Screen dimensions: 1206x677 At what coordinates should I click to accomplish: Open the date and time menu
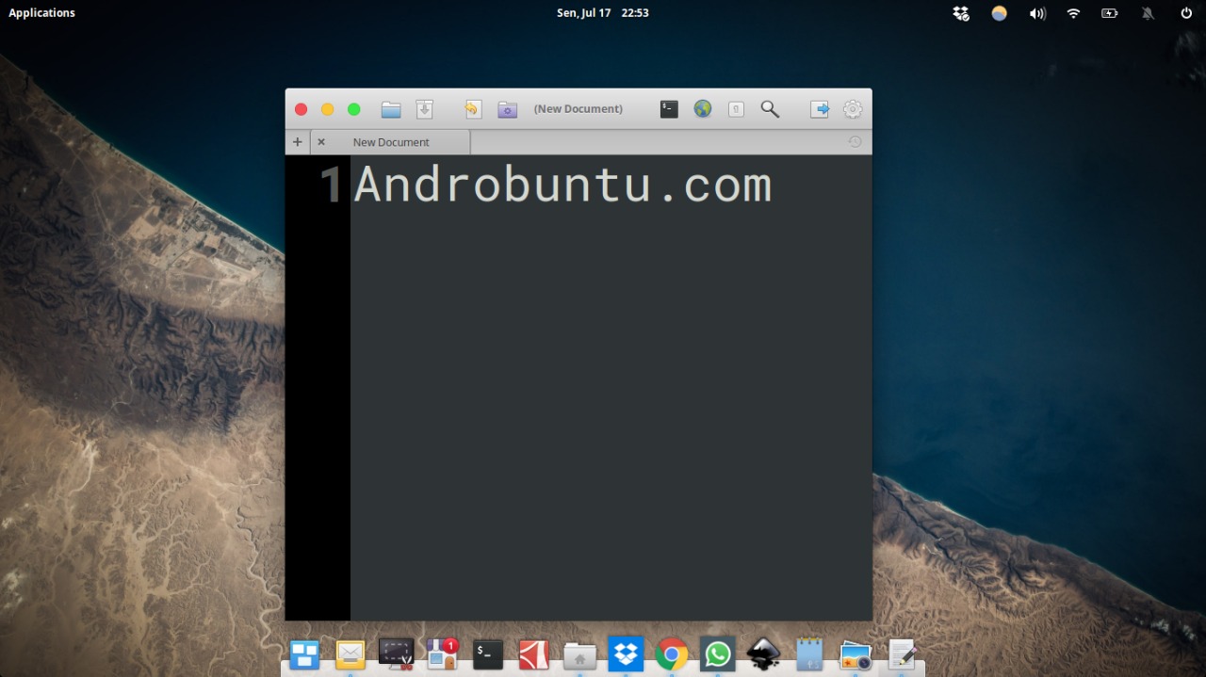(603, 12)
